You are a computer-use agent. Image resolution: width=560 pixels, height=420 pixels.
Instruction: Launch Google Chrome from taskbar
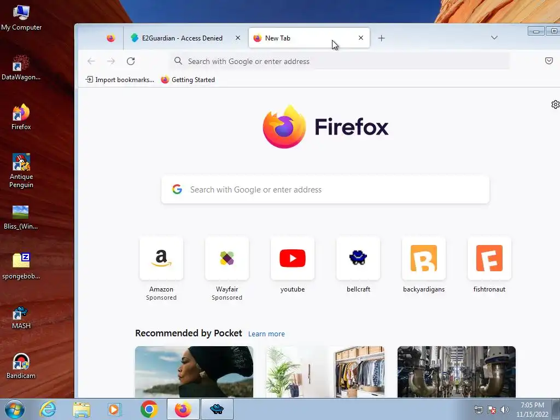tap(149, 409)
